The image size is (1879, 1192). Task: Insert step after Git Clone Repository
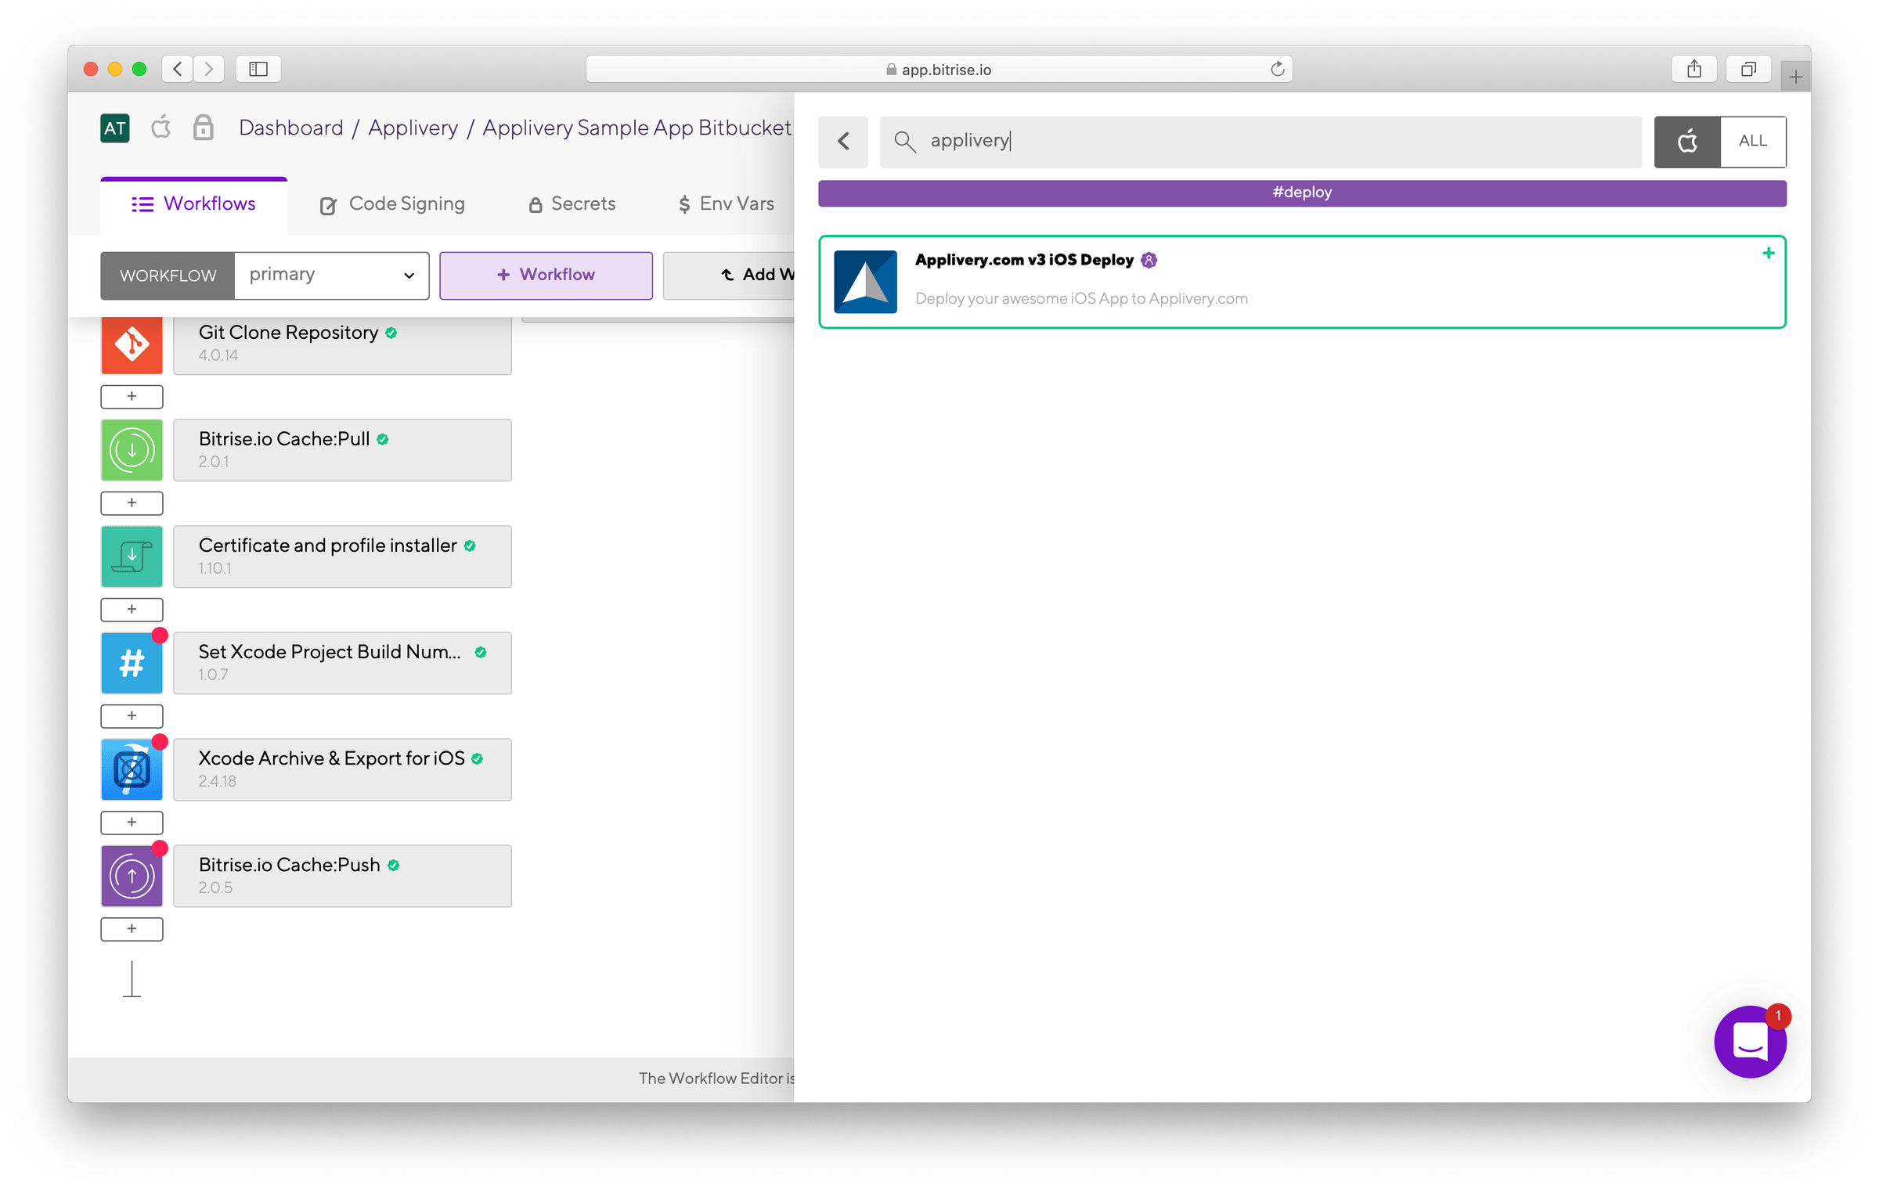pyautogui.click(x=132, y=397)
